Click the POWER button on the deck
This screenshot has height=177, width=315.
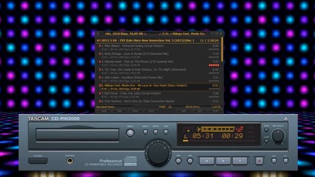coord(38,161)
